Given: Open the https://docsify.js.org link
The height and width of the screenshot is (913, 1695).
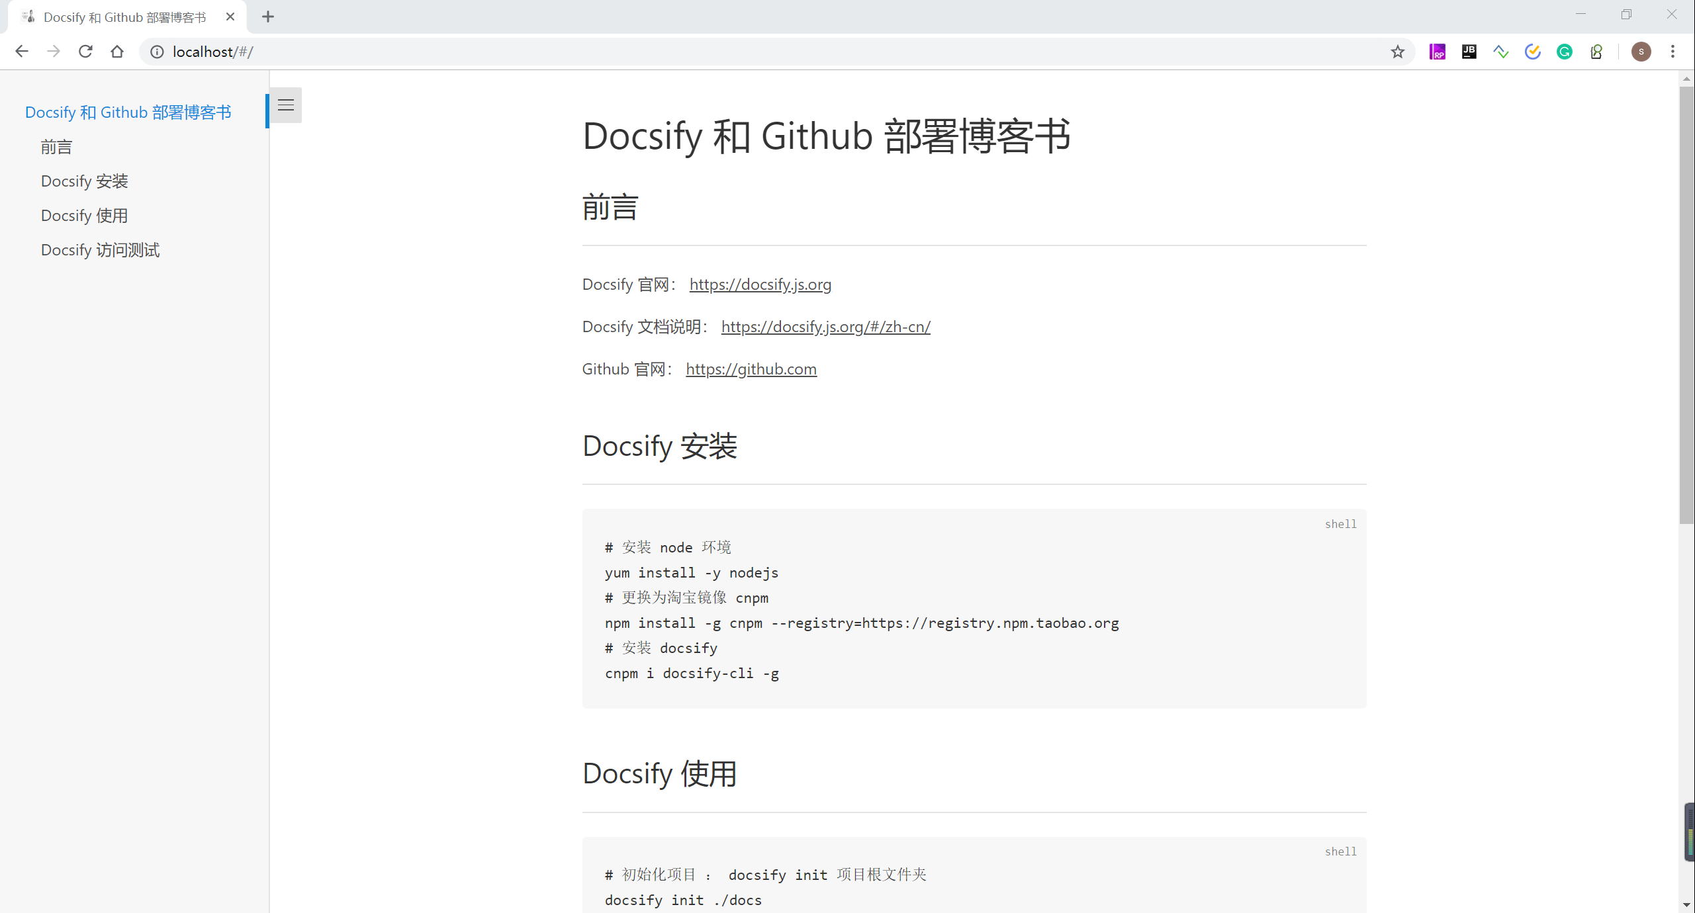Looking at the screenshot, I should coord(760,284).
